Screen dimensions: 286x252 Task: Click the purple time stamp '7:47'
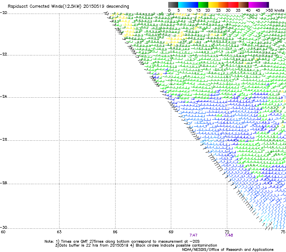pyautogui.click(x=193, y=235)
